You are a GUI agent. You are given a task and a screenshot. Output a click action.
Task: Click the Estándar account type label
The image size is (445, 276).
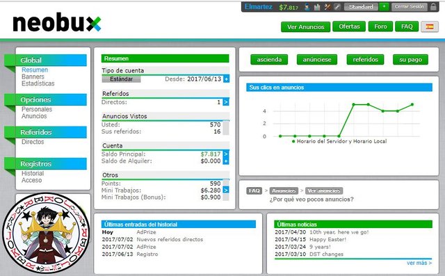click(121, 79)
